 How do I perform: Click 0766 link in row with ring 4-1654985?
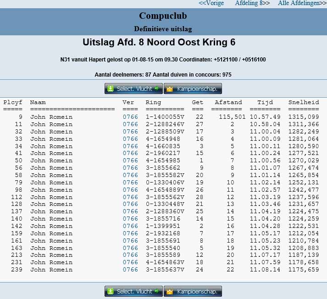point(130,161)
